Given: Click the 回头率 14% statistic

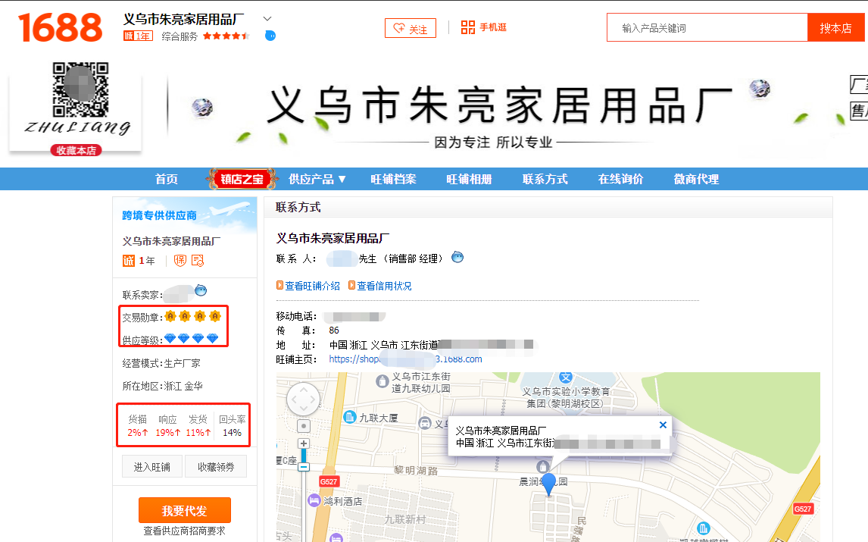Looking at the screenshot, I should (232, 425).
